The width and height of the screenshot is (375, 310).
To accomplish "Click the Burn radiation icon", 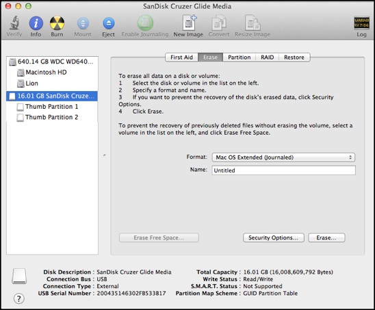I will (57, 23).
